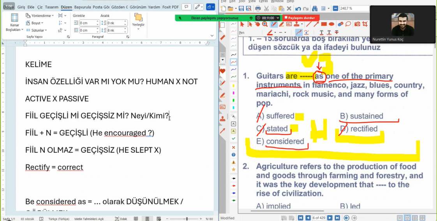Viewport: 437px width, 221px height.
Task: Click the Print icon
Action: tap(258, 9)
